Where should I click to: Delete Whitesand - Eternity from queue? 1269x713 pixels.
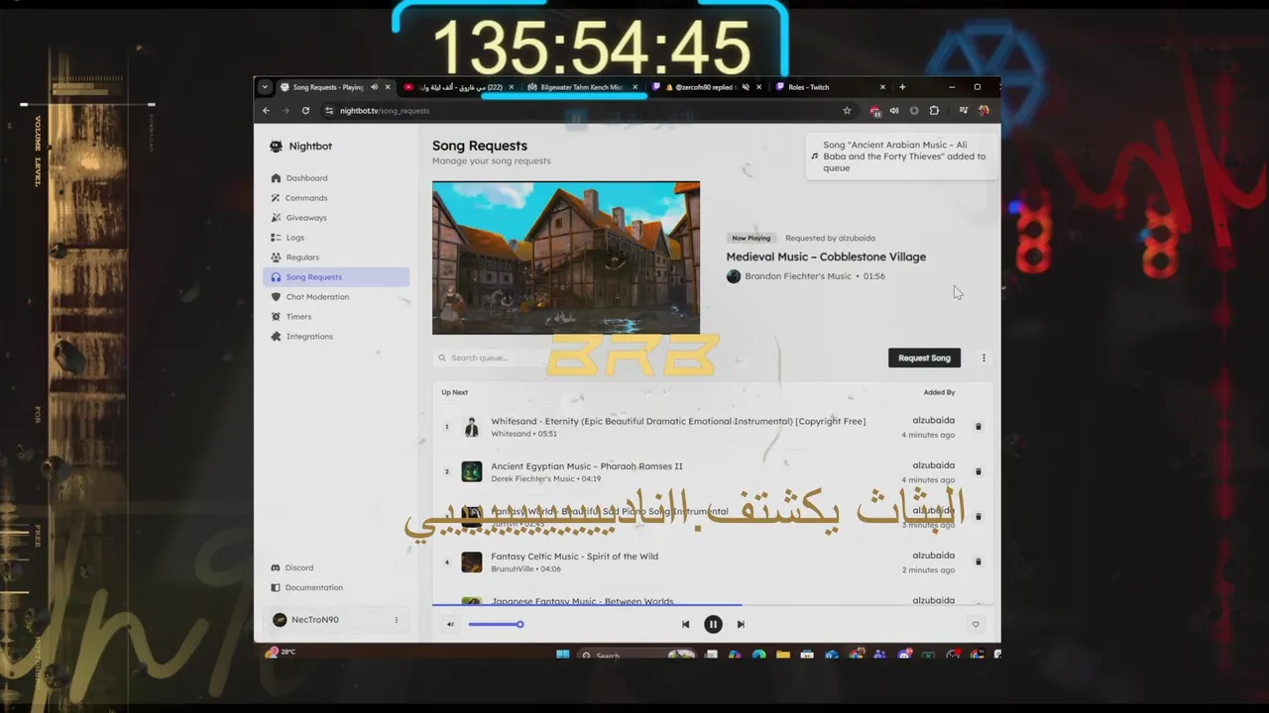click(x=979, y=427)
